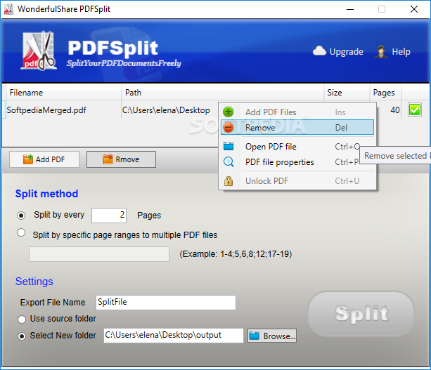Viewport: 431px width, 370px height.
Task: Click the Export File Name field
Action: [166, 302]
